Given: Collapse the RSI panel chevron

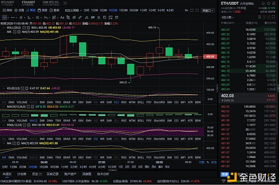Looking at the screenshot, I should coord(4,125).
